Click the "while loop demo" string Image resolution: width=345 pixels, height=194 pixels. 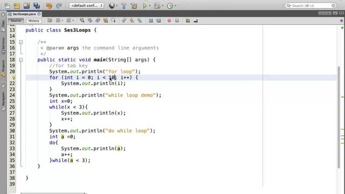click(130, 95)
